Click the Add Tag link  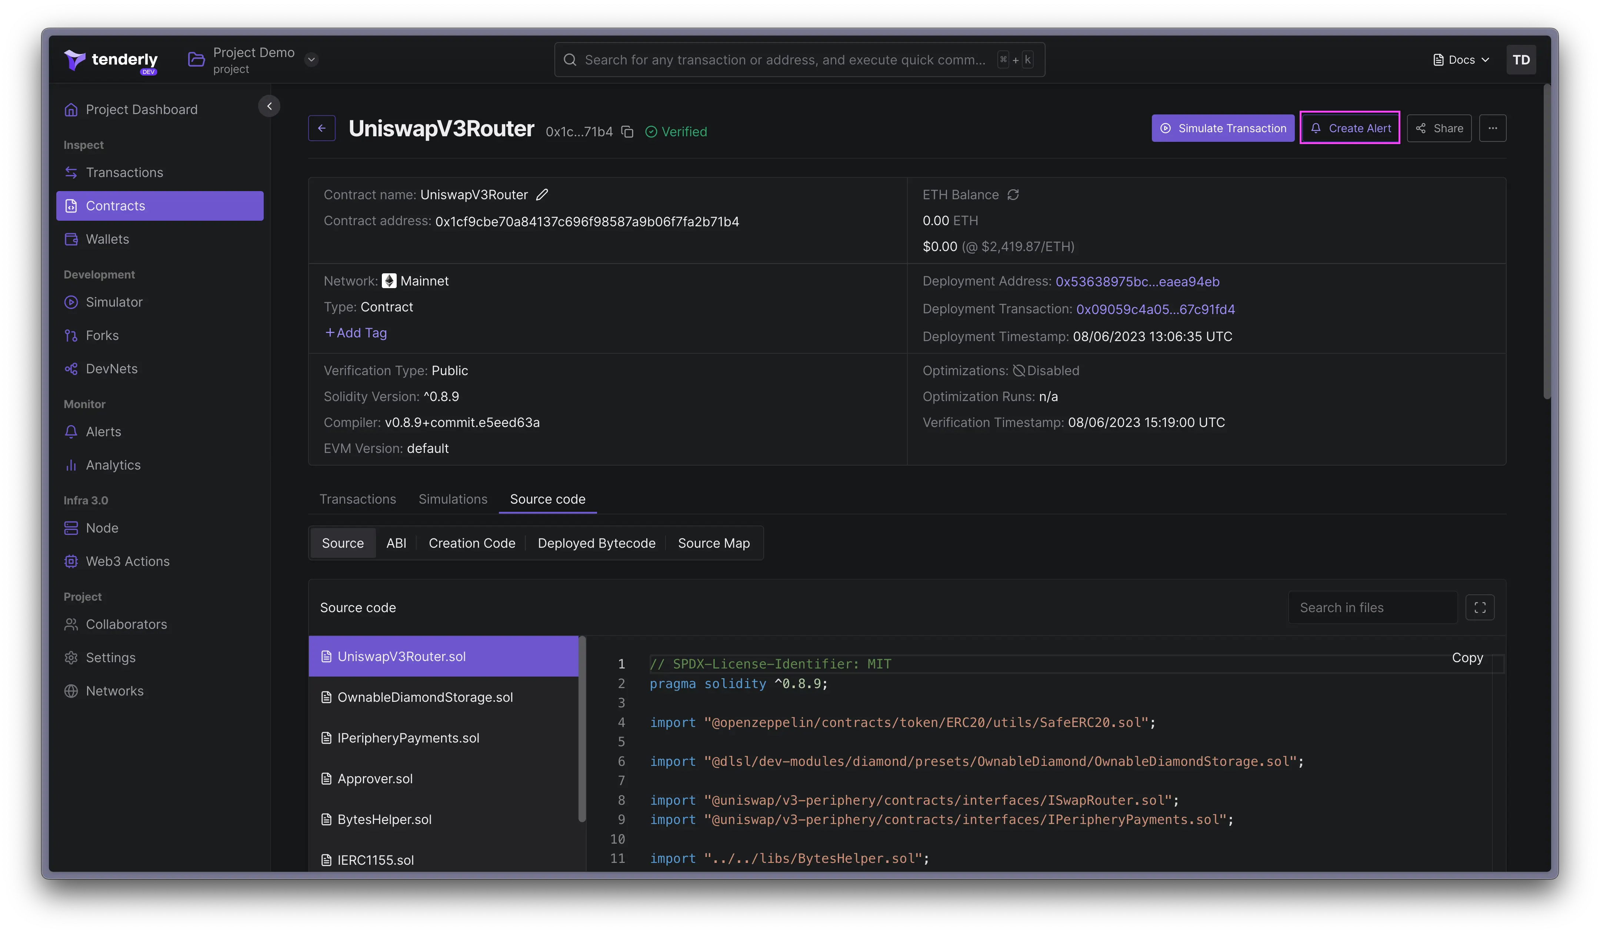pos(356,333)
